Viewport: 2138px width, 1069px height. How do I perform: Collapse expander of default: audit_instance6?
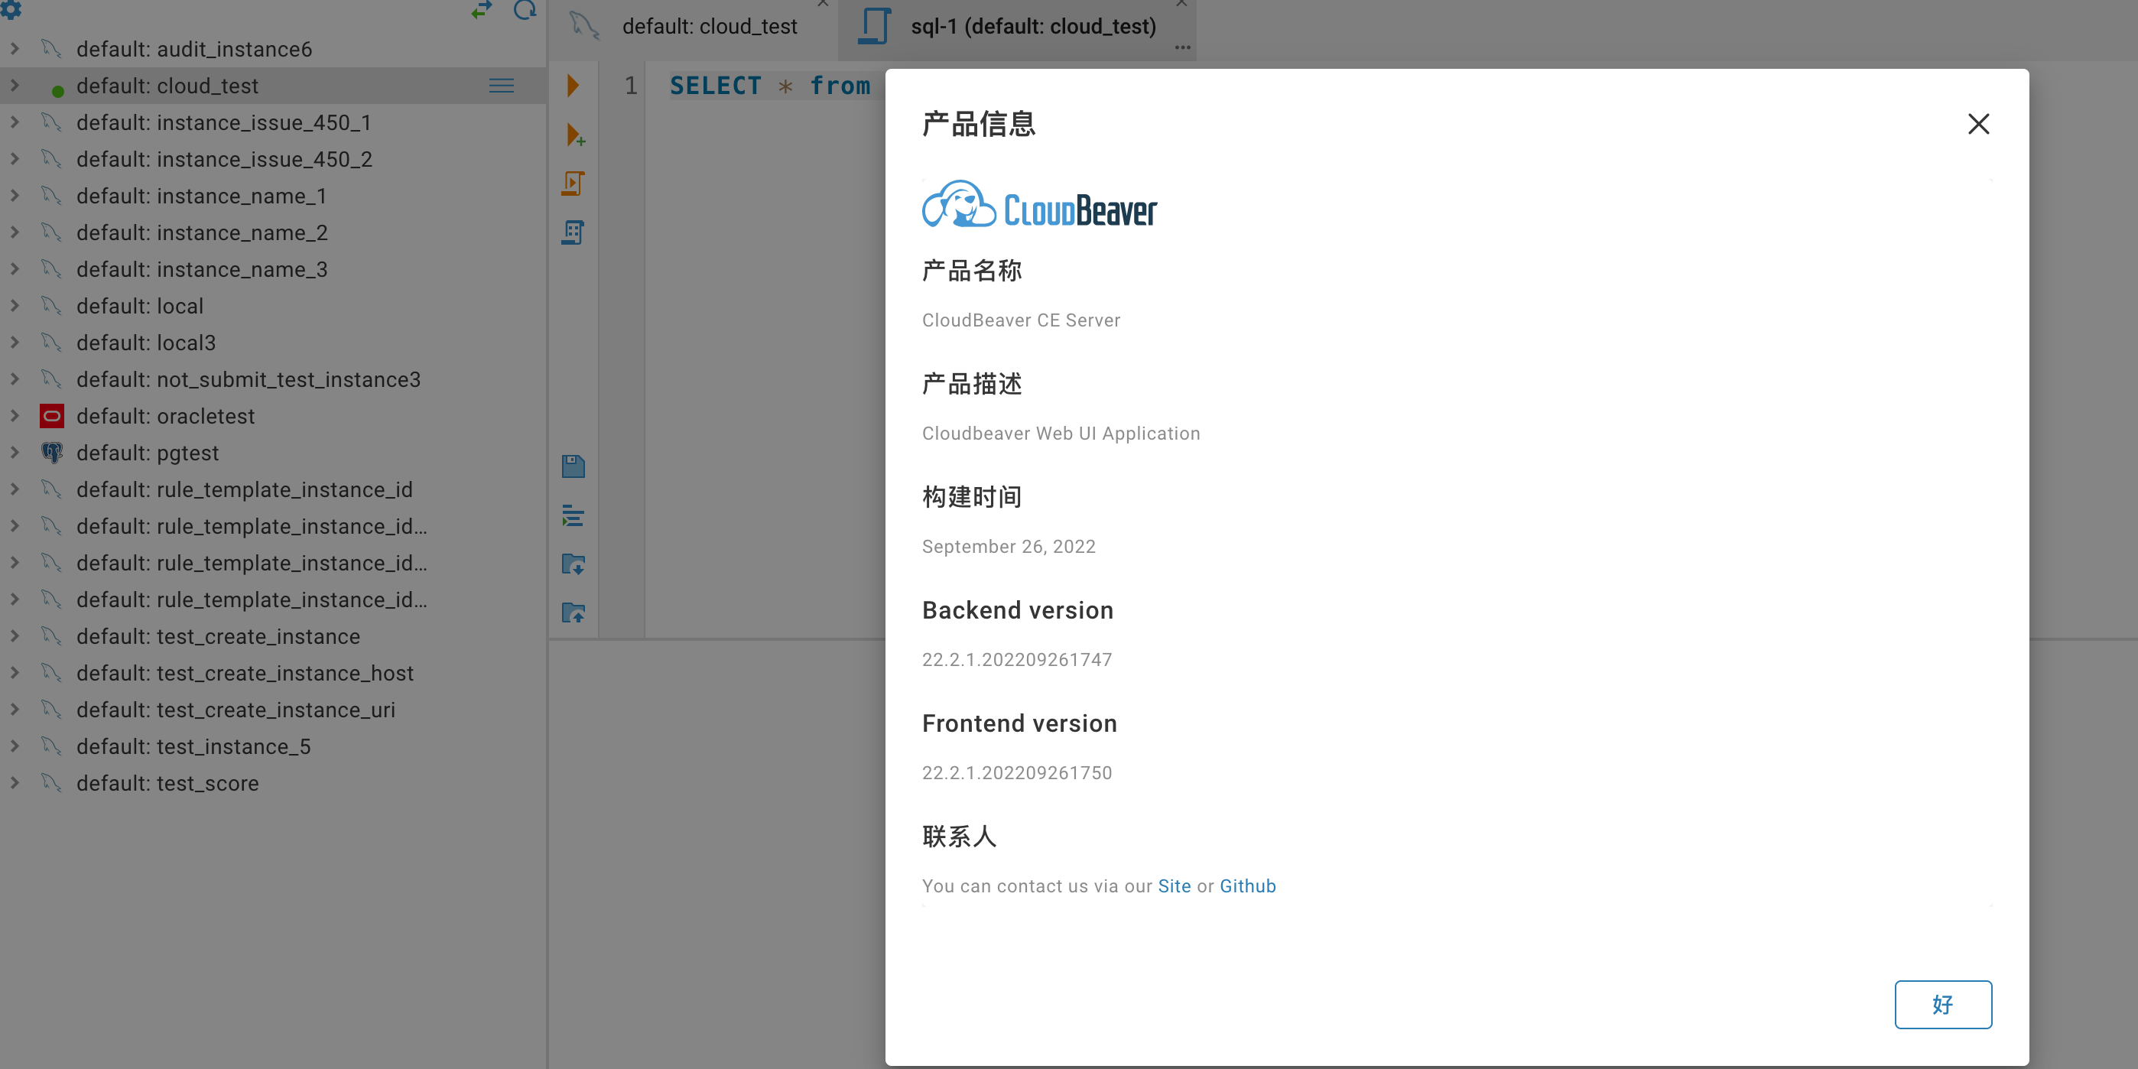click(14, 49)
